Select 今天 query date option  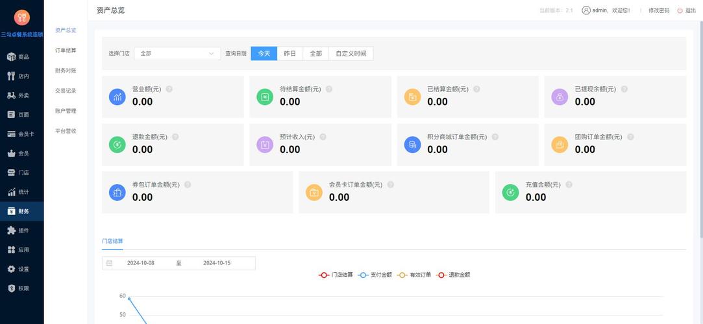point(264,53)
